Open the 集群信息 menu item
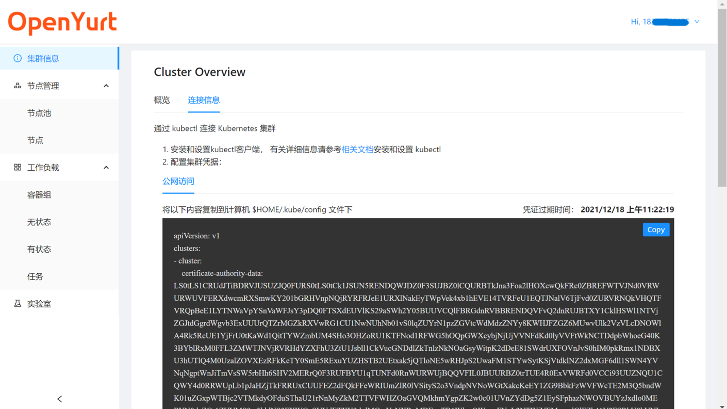The height and width of the screenshot is (409, 727). [x=59, y=58]
